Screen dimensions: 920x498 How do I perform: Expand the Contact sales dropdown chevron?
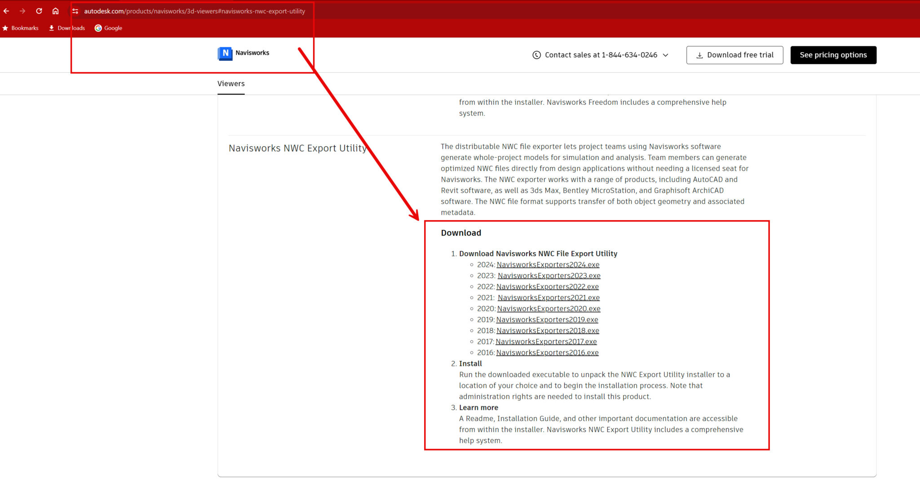coord(666,55)
